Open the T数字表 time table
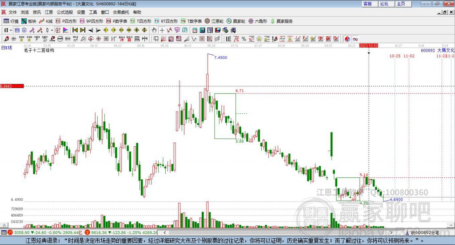Screen dimensions: 455x245 pyautogui.click(x=191, y=21)
